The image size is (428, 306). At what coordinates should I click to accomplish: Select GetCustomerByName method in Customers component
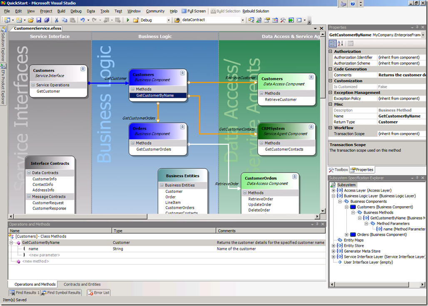coord(158,95)
